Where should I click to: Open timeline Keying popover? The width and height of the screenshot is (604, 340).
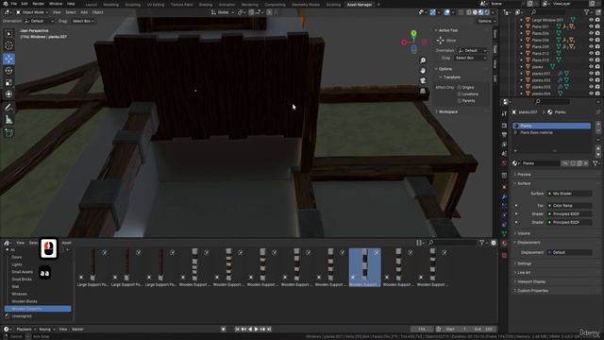coord(46,330)
